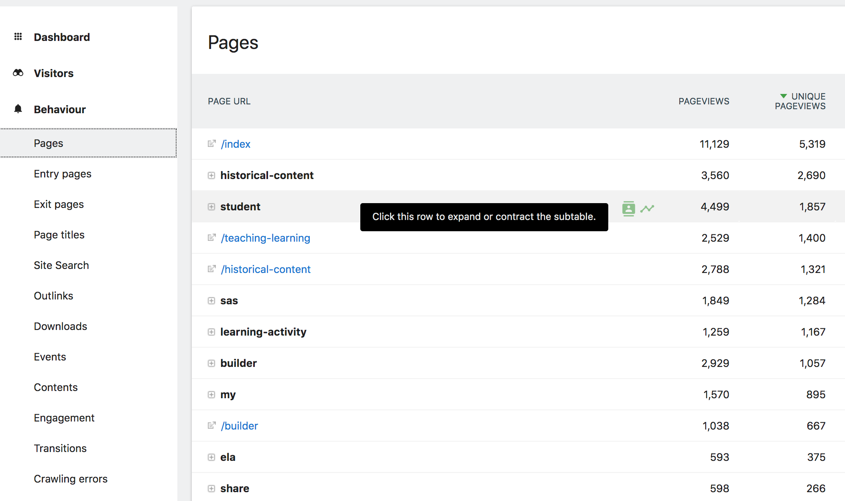
Task: Open the Crawling errors page
Action: click(x=71, y=479)
